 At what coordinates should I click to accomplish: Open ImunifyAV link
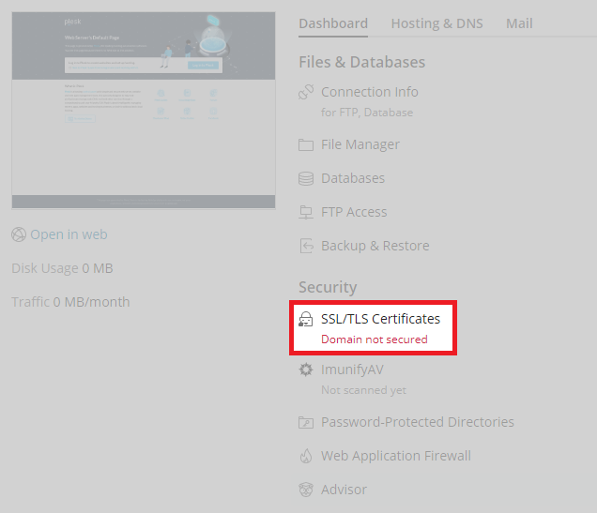tap(352, 370)
